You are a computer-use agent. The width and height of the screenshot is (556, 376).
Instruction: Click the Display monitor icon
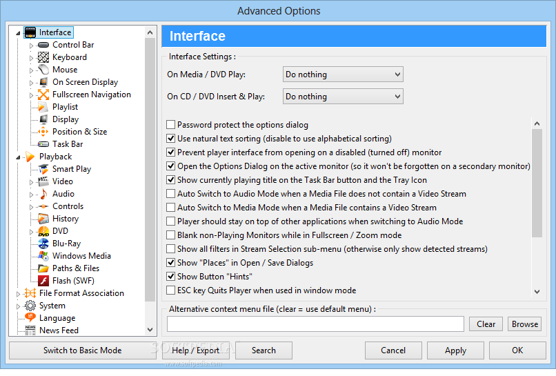[x=43, y=119]
